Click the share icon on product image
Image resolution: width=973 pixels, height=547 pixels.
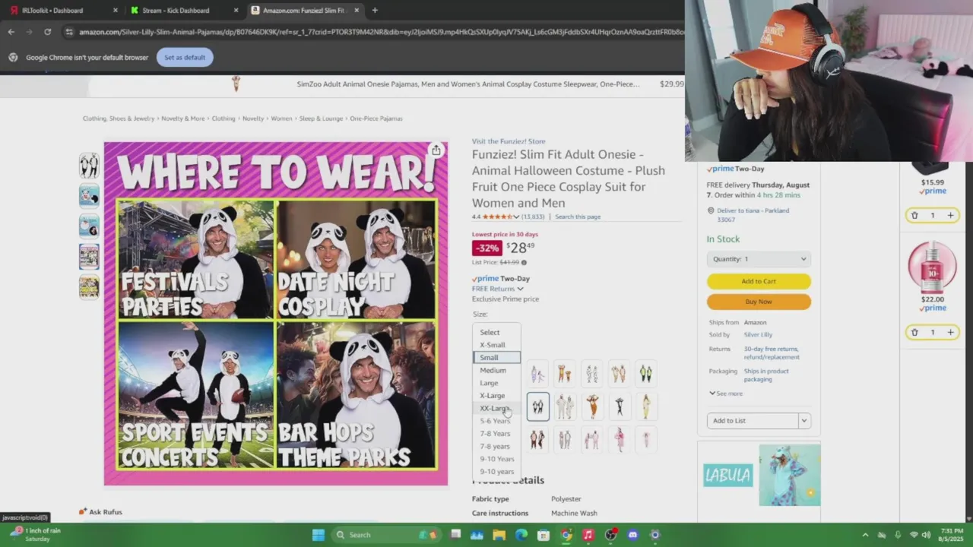pos(436,150)
